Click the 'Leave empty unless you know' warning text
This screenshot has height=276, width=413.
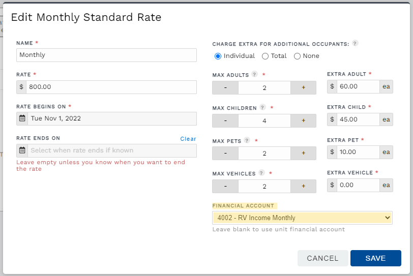pyautogui.click(x=101, y=166)
